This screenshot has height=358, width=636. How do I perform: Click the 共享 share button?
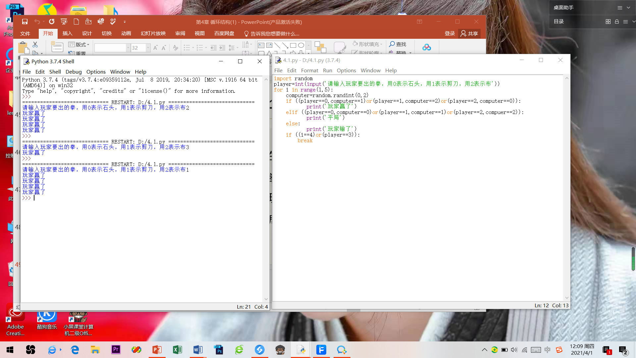tap(469, 33)
